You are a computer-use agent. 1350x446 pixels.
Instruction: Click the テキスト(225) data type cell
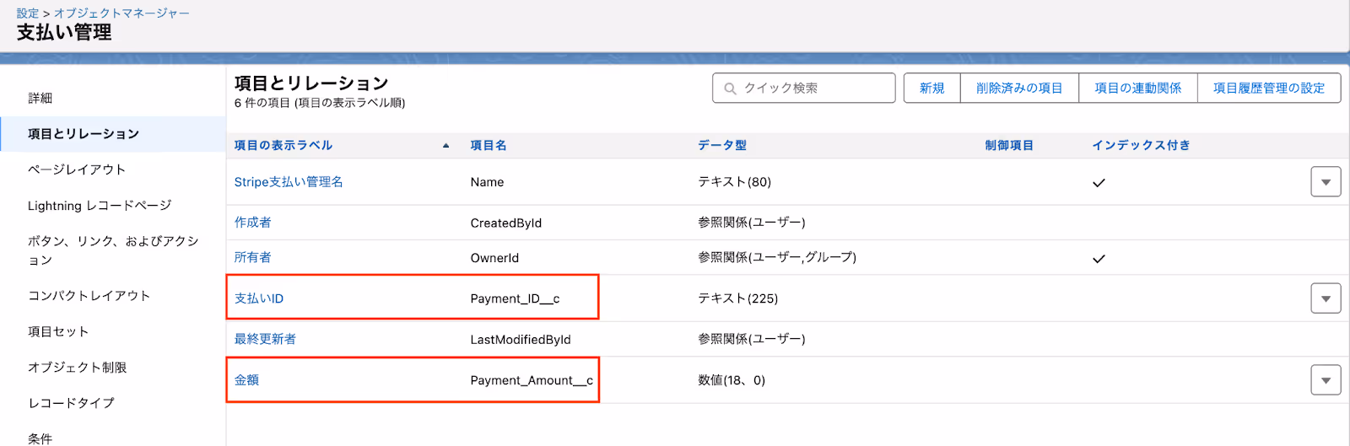[738, 298]
